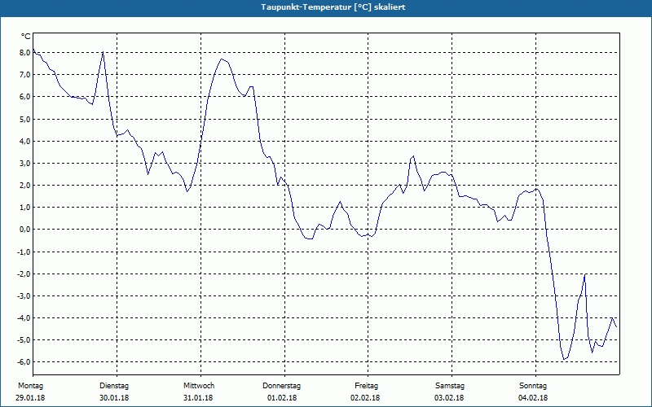The image size is (652, 407).
Task: Click the '-6,0' y-axis label
Action: 23,361
